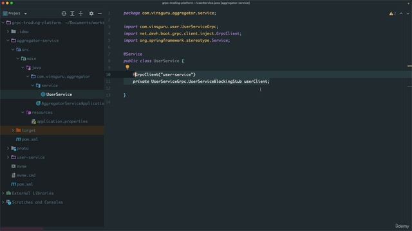Click the @Service annotation
Image resolution: width=412 pixels, height=231 pixels.
[x=133, y=54]
